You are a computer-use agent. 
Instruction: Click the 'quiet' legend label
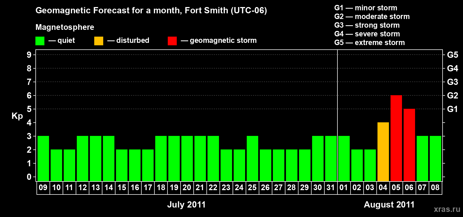click(66, 40)
